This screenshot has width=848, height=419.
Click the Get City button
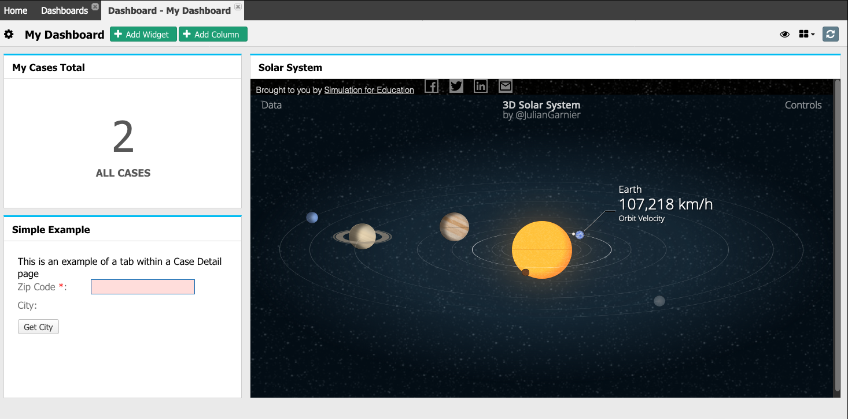click(38, 327)
